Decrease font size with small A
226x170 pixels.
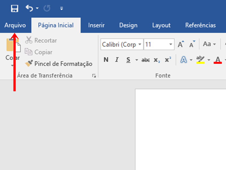pyautogui.click(x=192, y=44)
